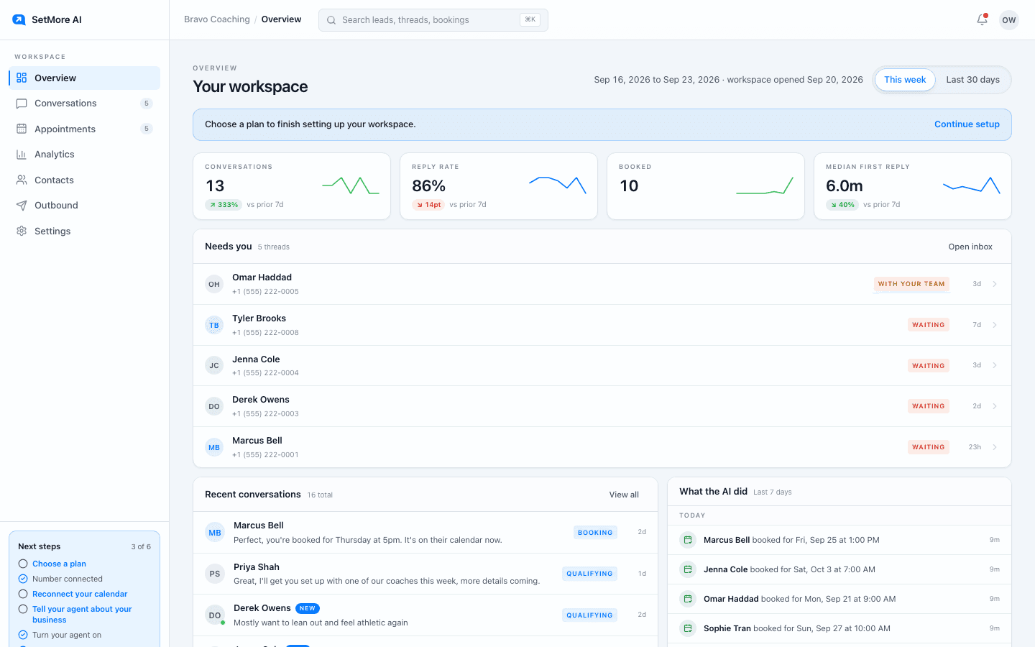Image resolution: width=1035 pixels, height=647 pixels.
Task: Expand Marcus Bell thread chevron
Action: [x=995, y=447]
